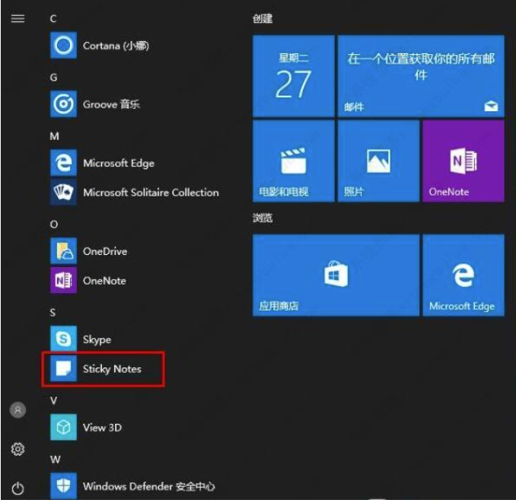
Task: Jump via letter O header
Action: (x=54, y=224)
